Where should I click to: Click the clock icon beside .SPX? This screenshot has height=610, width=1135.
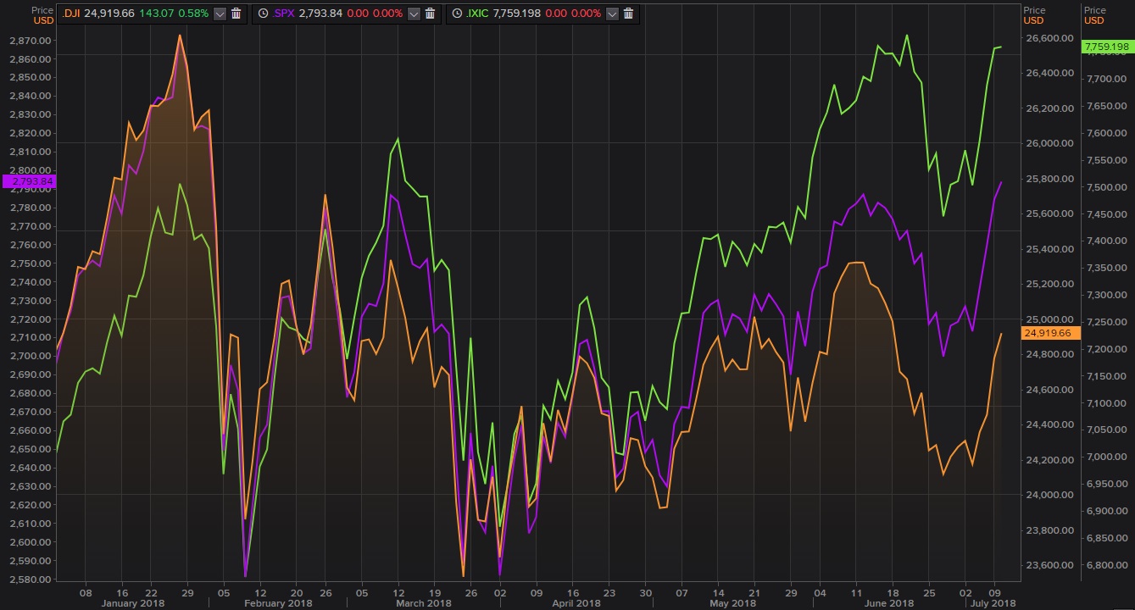[x=263, y=14]
